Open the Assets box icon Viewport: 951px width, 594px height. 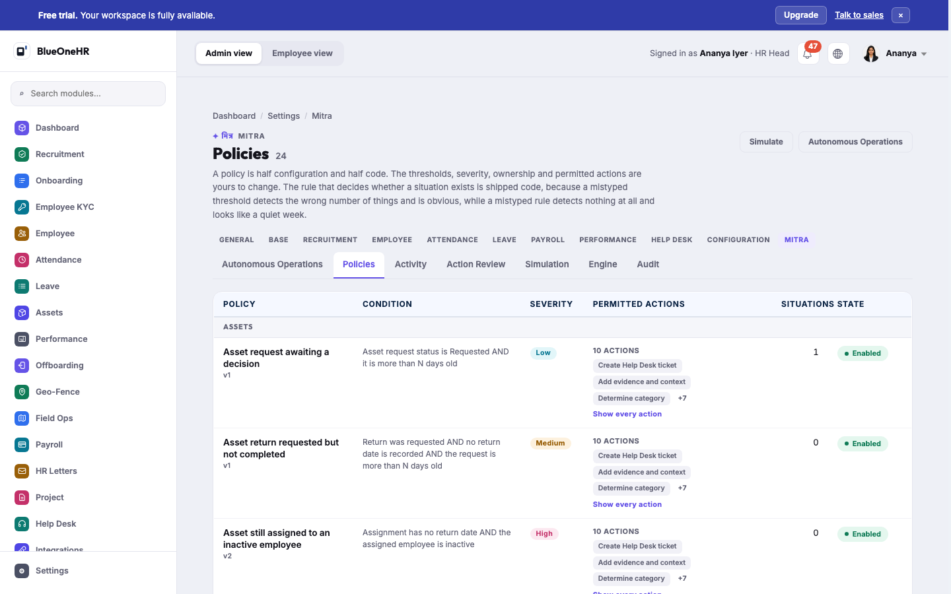tap(22, 313)
